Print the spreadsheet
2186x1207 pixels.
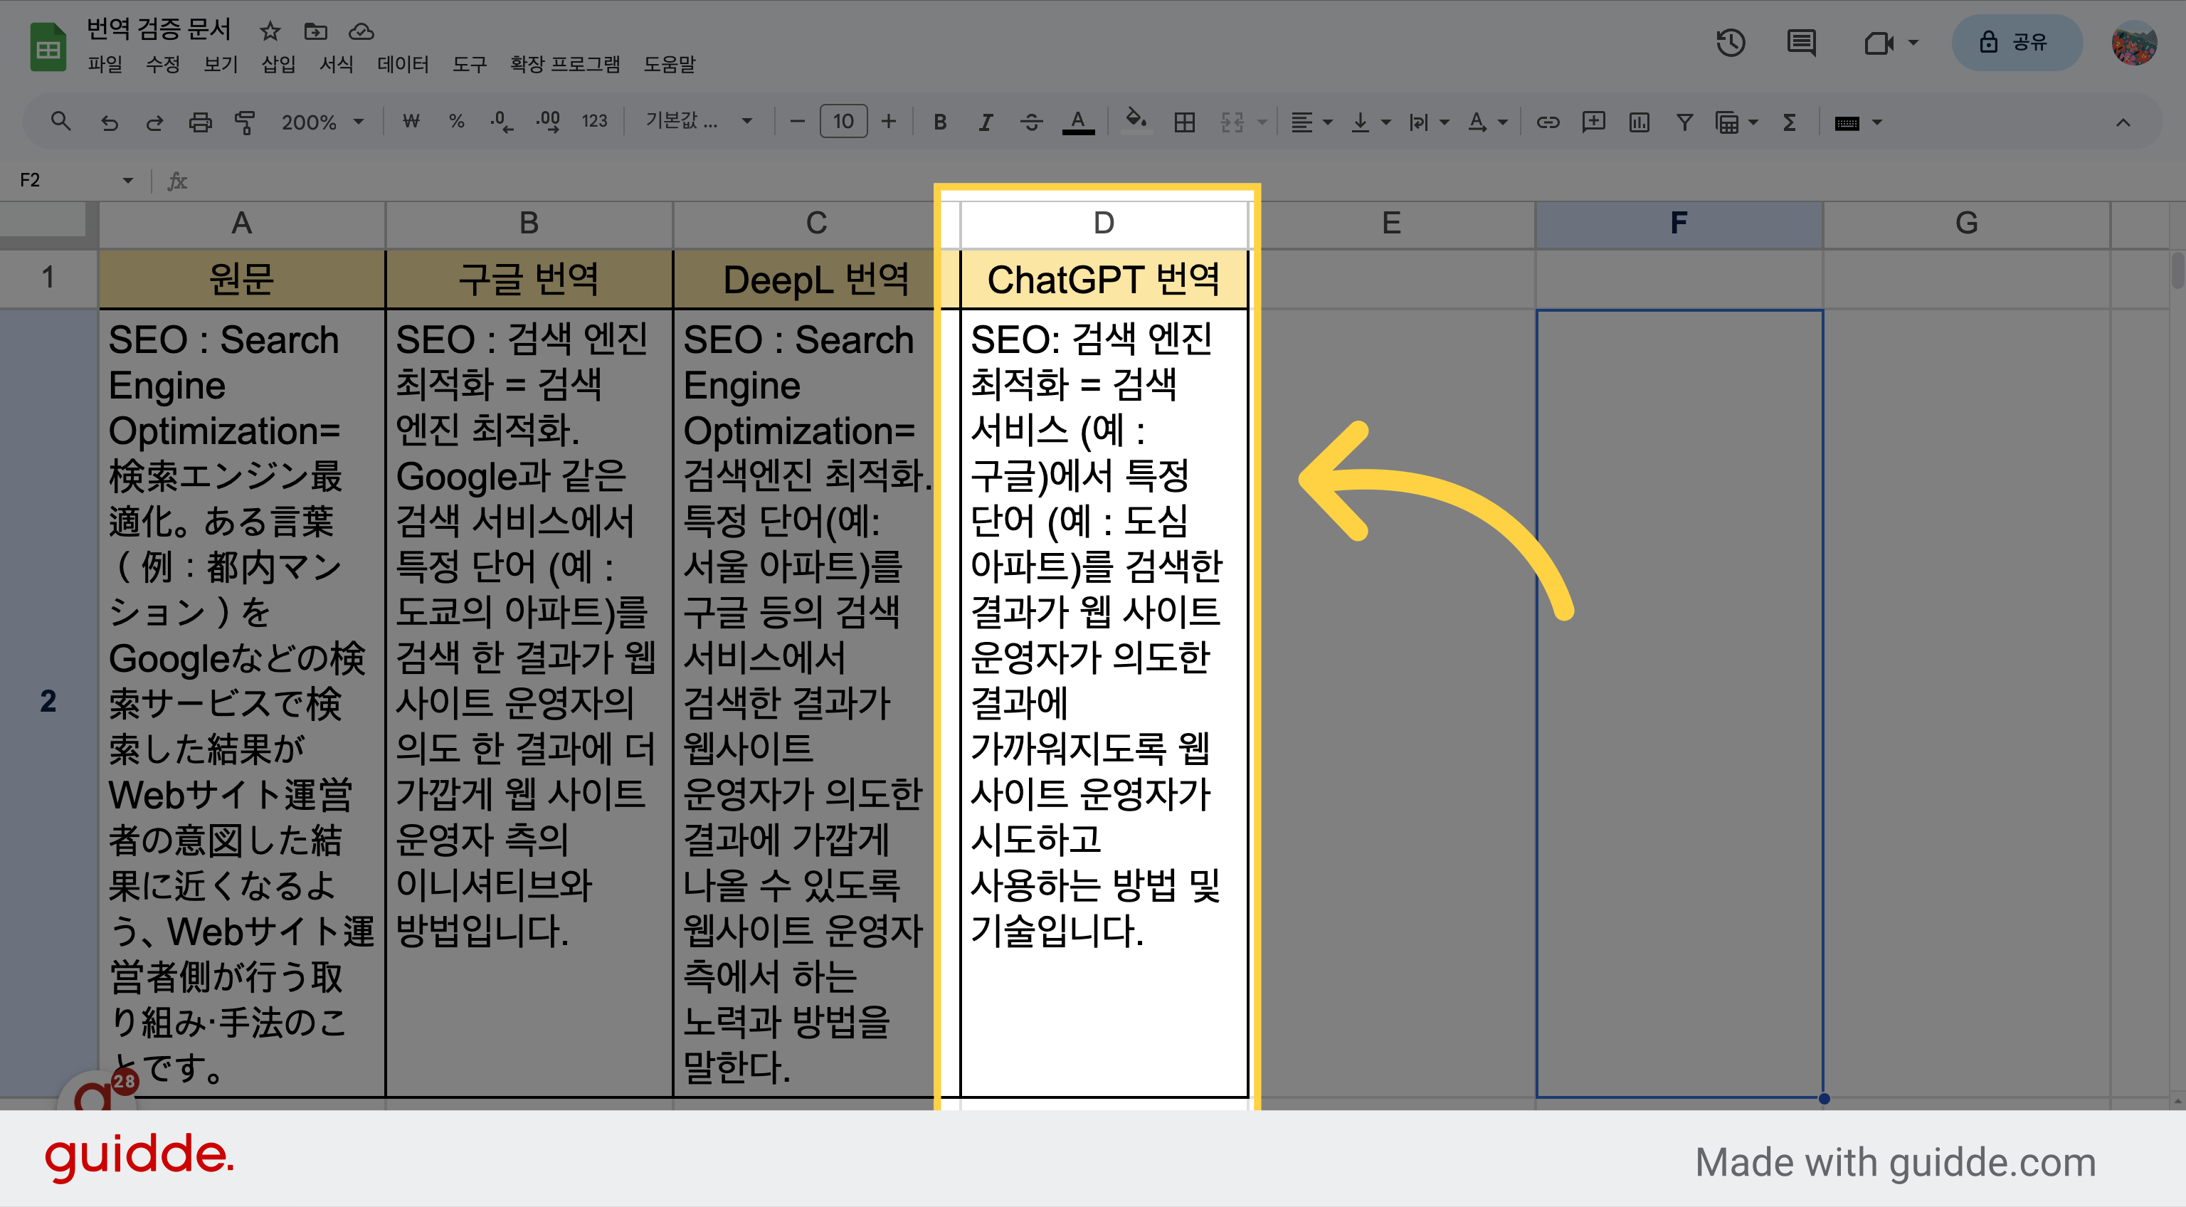[200, 122]
